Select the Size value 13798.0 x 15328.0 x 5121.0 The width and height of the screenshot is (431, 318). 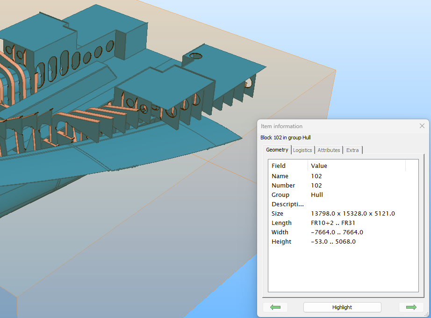[353, 213]
